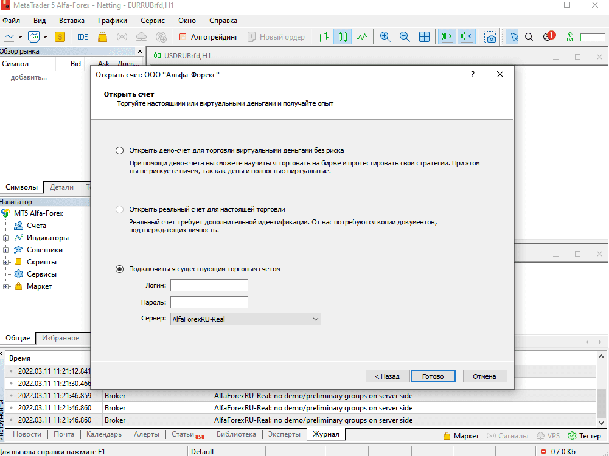Open the Сервис menu
The height and width of the screenshot is (456, 609).
point(153,21)
